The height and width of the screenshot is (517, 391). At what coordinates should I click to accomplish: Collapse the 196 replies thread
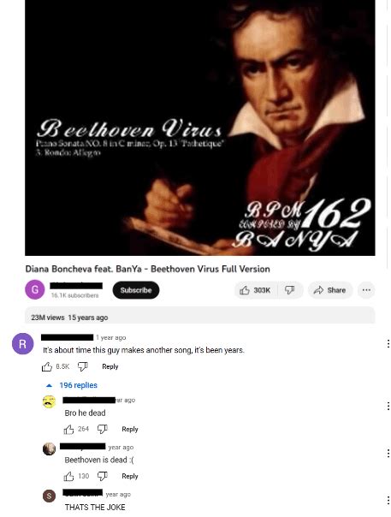click(x=72, y=385)
